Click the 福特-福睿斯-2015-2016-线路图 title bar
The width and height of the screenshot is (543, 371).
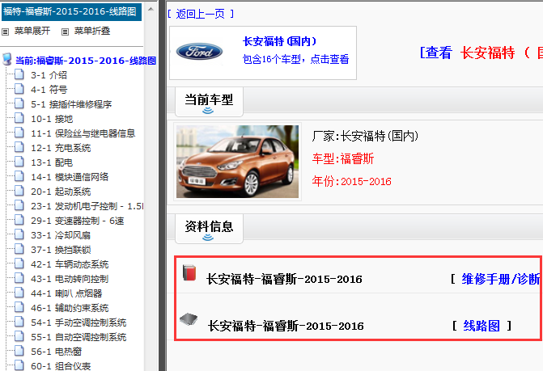[x=72, y=11]
